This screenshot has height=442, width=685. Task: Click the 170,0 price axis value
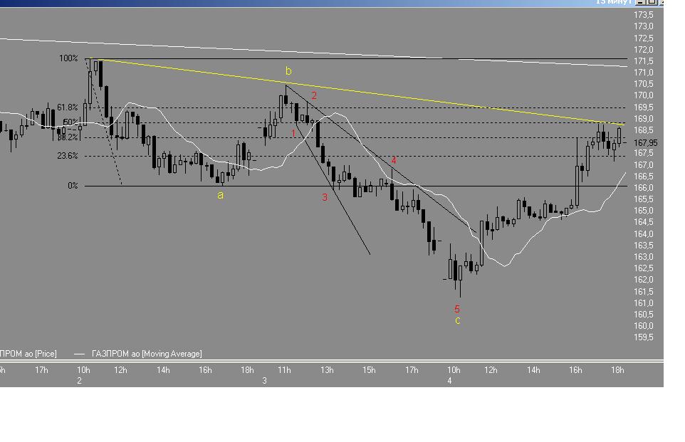click(644, 95)
